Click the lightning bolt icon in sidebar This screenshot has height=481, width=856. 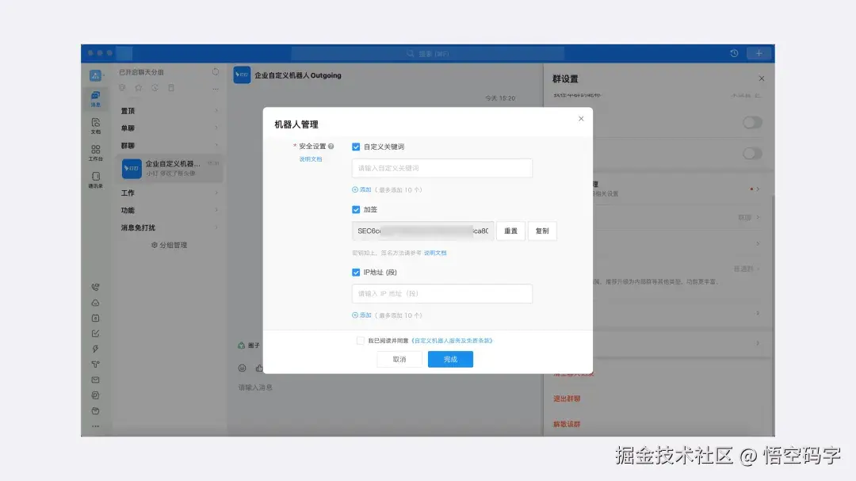click(96, 349)
